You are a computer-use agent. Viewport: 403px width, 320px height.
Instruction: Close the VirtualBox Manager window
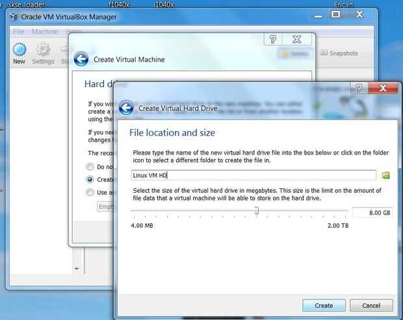coord(359,14)
